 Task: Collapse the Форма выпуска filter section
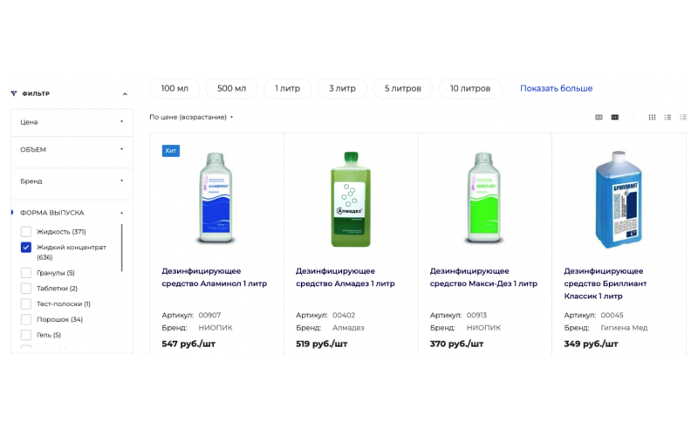(122, 213)
